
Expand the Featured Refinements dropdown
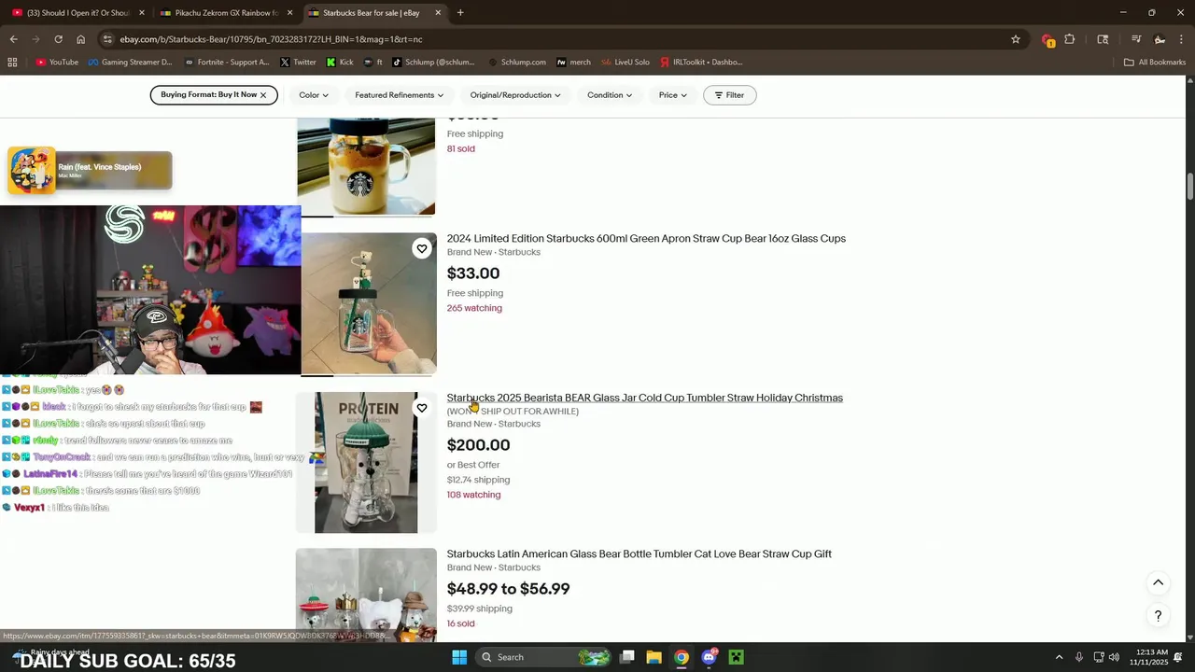399,95
